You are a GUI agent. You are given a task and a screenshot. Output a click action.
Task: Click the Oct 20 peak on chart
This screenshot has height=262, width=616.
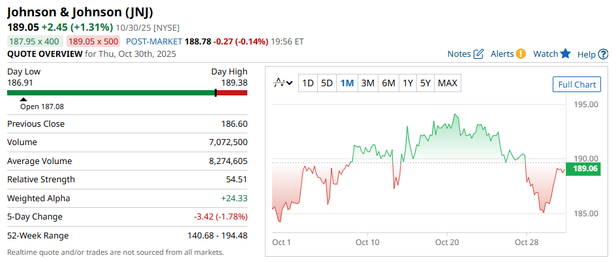tap(455, 115)
